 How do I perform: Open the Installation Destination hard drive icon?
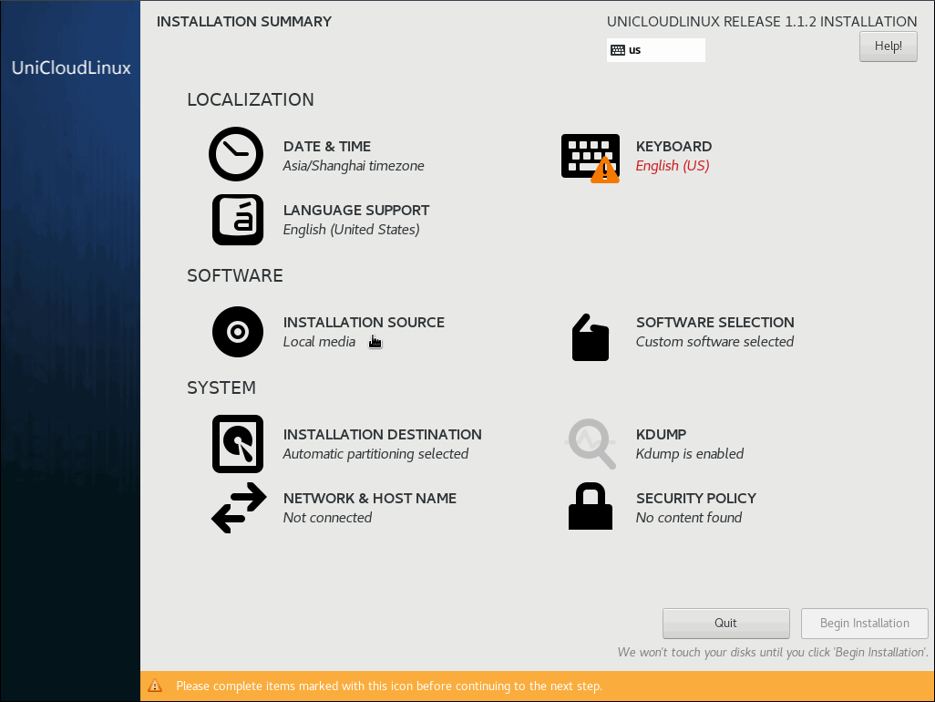[x=237, y=444]
